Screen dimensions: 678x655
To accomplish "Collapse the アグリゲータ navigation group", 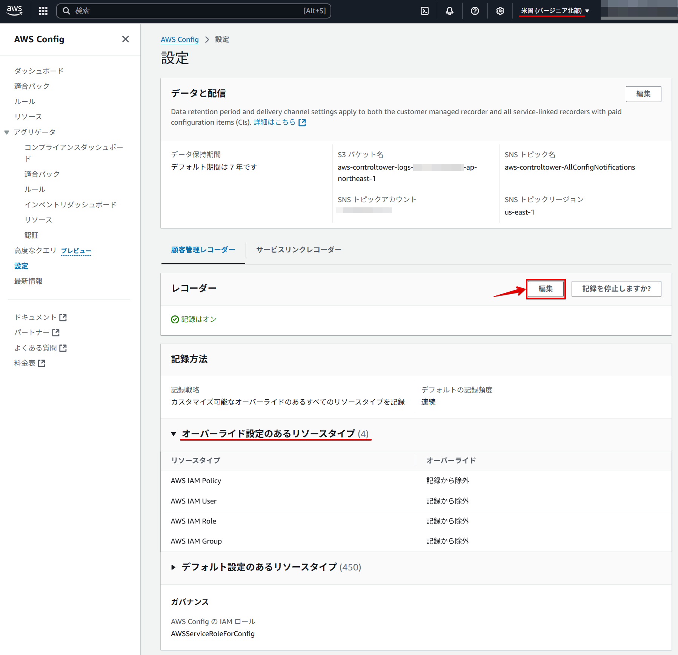I will [x=7, y=132].
